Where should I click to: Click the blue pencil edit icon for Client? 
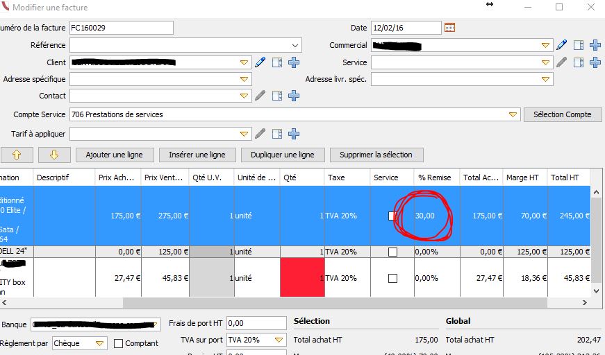tap(260, 62)
